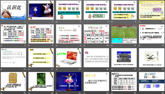Click the animation star under slide 11

112,46
